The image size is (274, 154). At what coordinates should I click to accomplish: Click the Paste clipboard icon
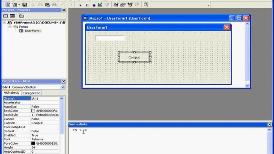coord(48,5)
